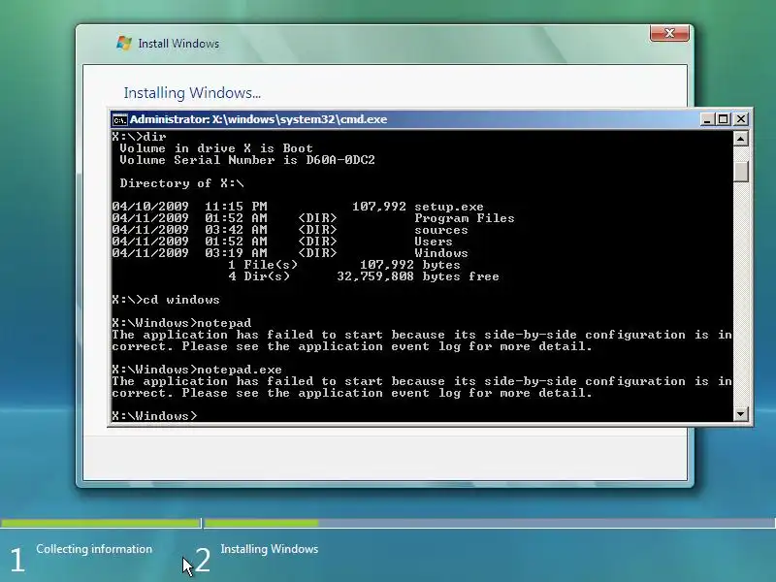Close the cmd.exe window
Screen dimensions: 776x582
click(741, 119)
